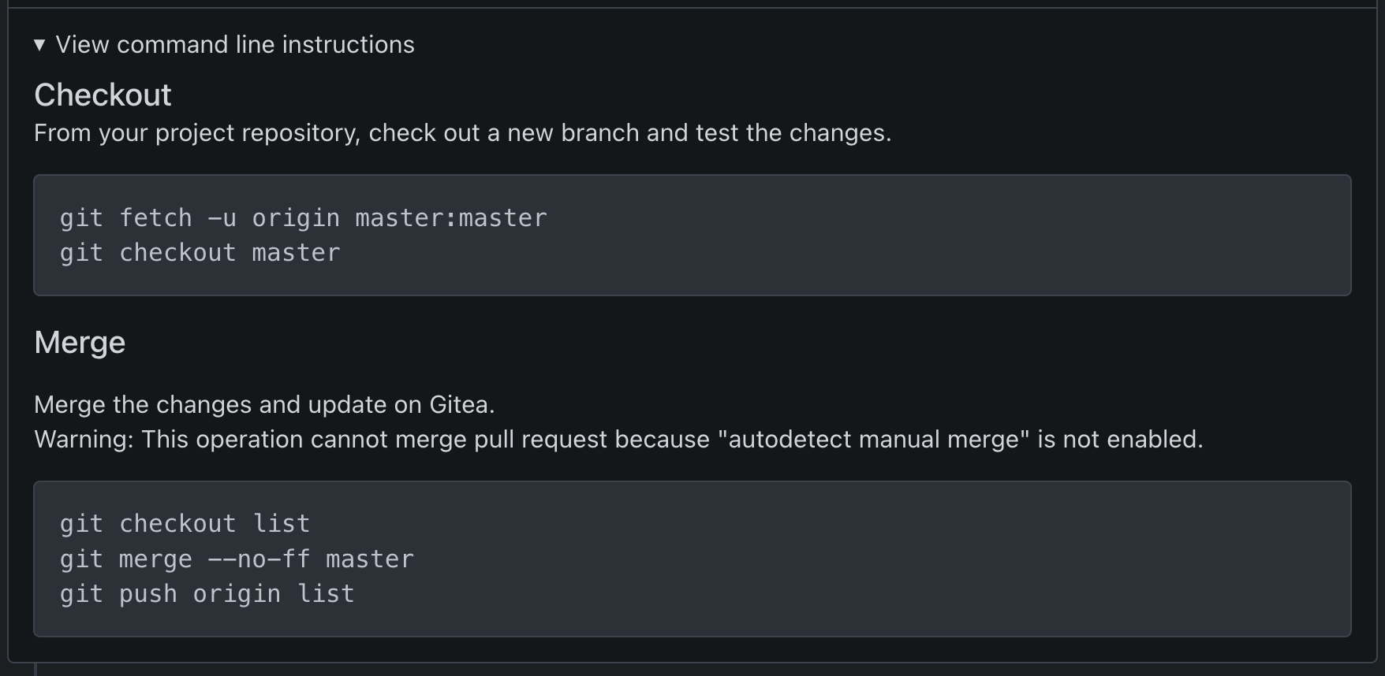
Task: Click "Merge the changes and update on Gitea" text
Action: pyautogui.click(x=264, y=405)
